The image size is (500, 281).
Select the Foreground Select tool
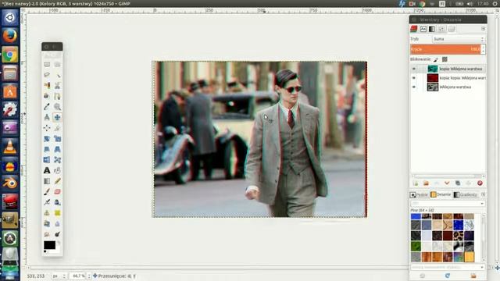coord(47,96)
